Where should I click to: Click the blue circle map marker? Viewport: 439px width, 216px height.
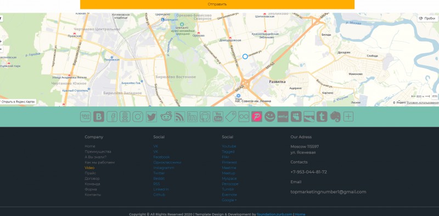click(x=245, y=56)
